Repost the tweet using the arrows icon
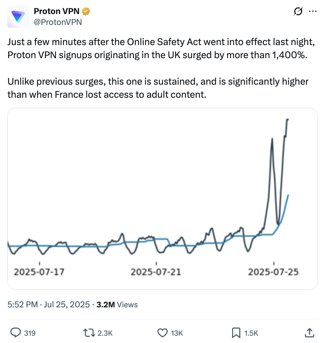 pos(89,333)
